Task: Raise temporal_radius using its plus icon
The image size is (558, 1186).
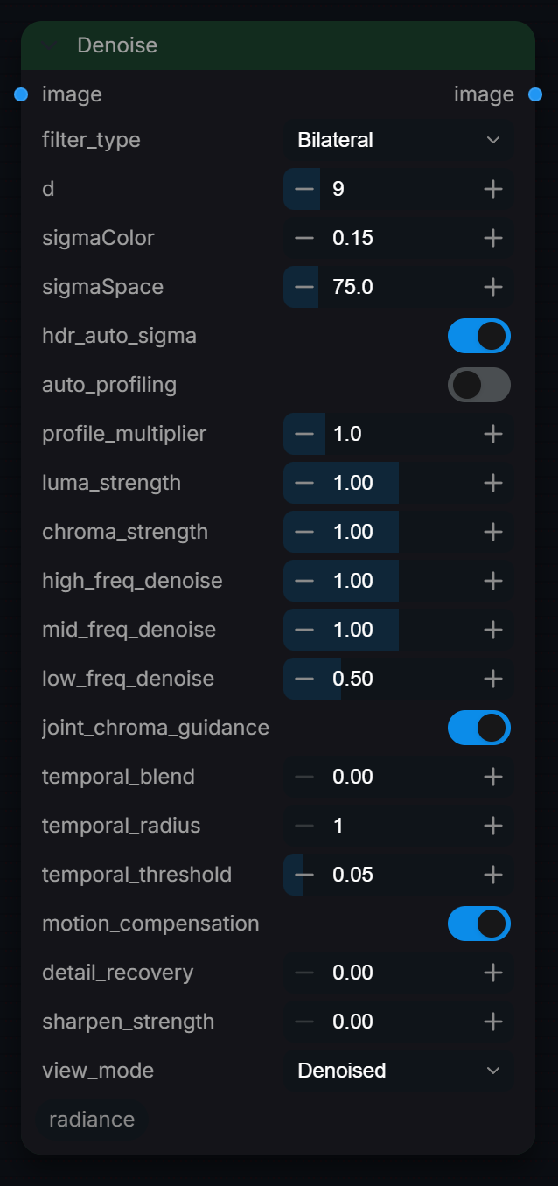Action: (493, 826)
